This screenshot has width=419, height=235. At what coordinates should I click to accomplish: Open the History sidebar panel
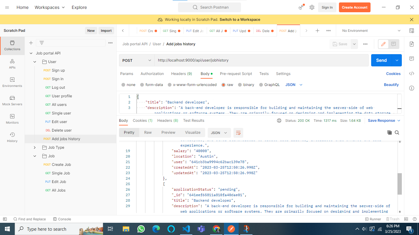click(x=12, y=138)
